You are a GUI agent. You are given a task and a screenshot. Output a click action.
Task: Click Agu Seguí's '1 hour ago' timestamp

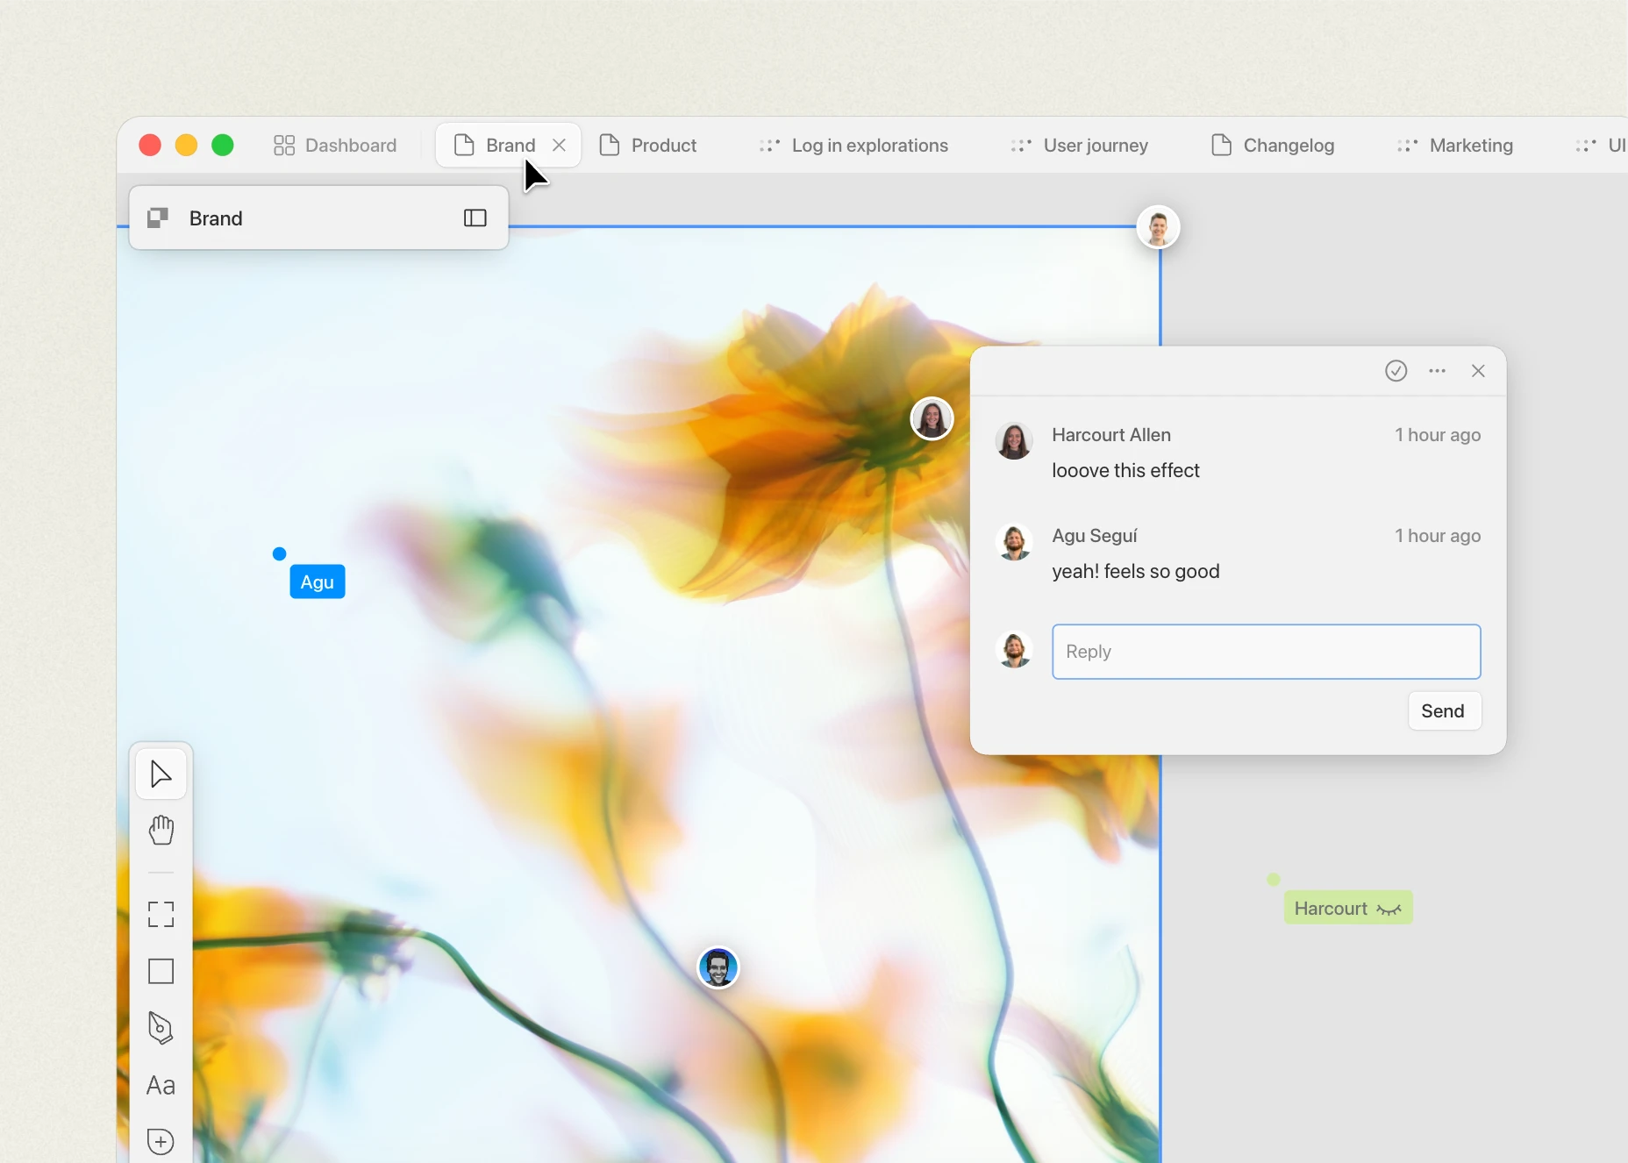[x=1438, y=536]
